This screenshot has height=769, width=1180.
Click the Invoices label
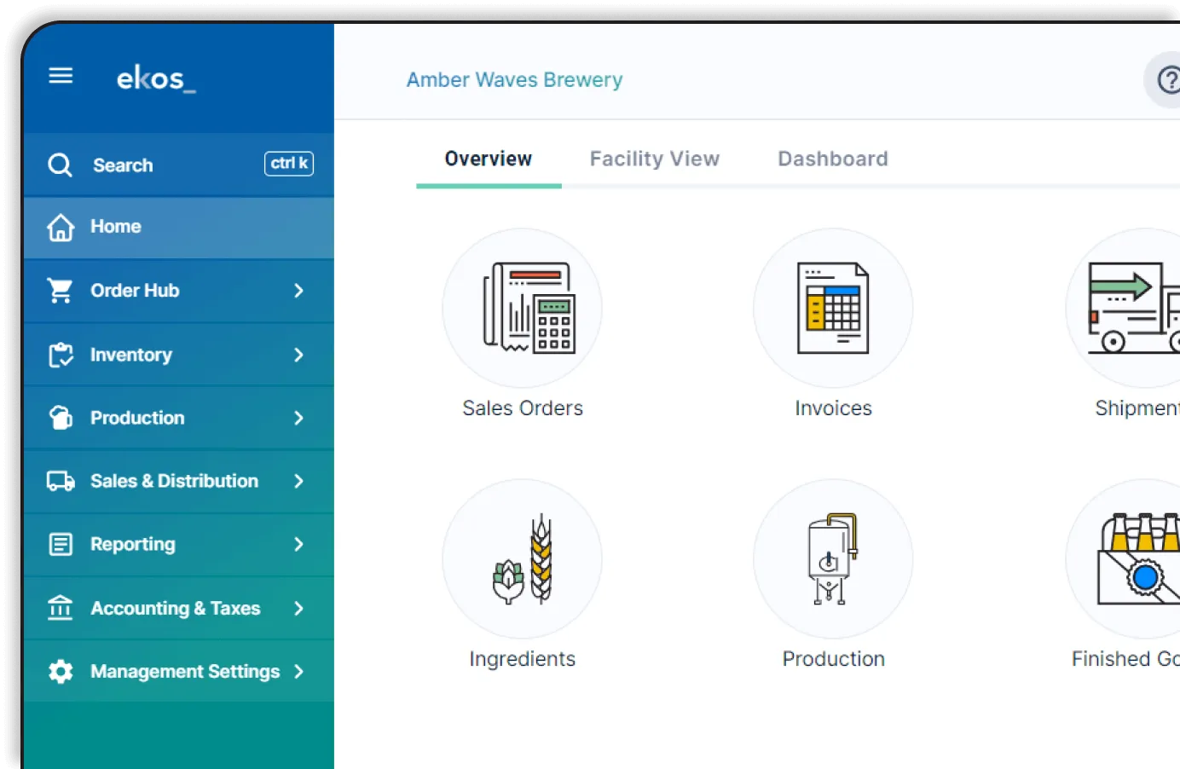click(833, 408)
